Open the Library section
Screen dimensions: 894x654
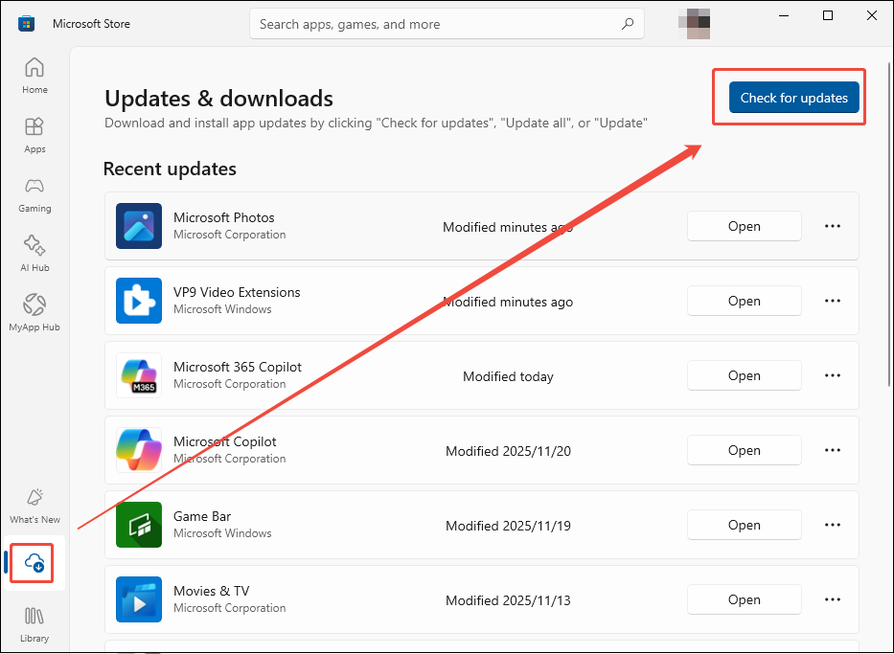coord(34,624)
